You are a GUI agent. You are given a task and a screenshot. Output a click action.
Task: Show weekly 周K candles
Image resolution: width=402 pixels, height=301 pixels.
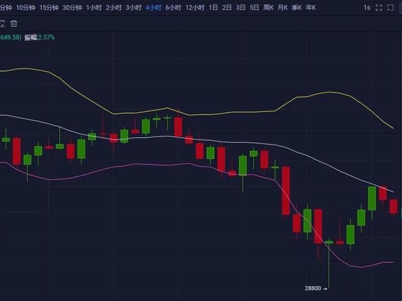pos(268,8)
